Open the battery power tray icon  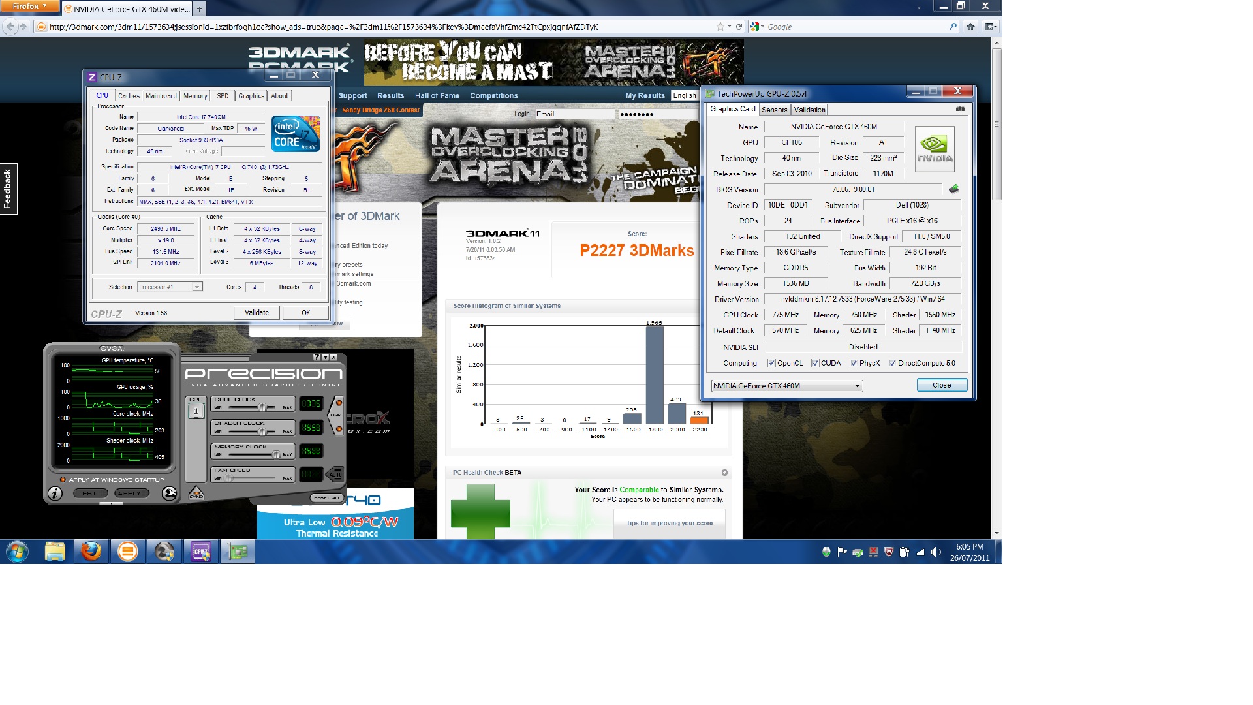click(905, 552)
